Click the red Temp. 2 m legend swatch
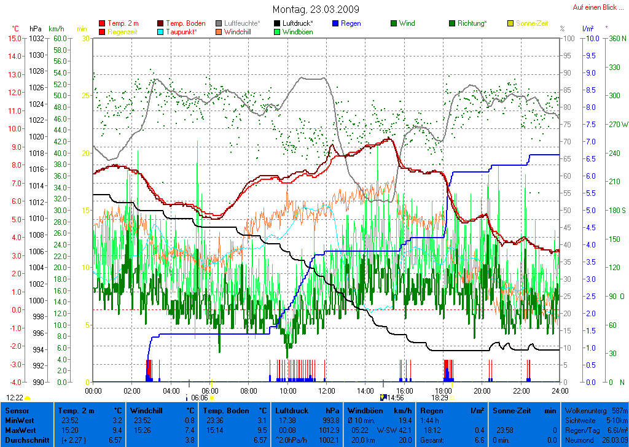The image size is (629, 447). [102, 24]
